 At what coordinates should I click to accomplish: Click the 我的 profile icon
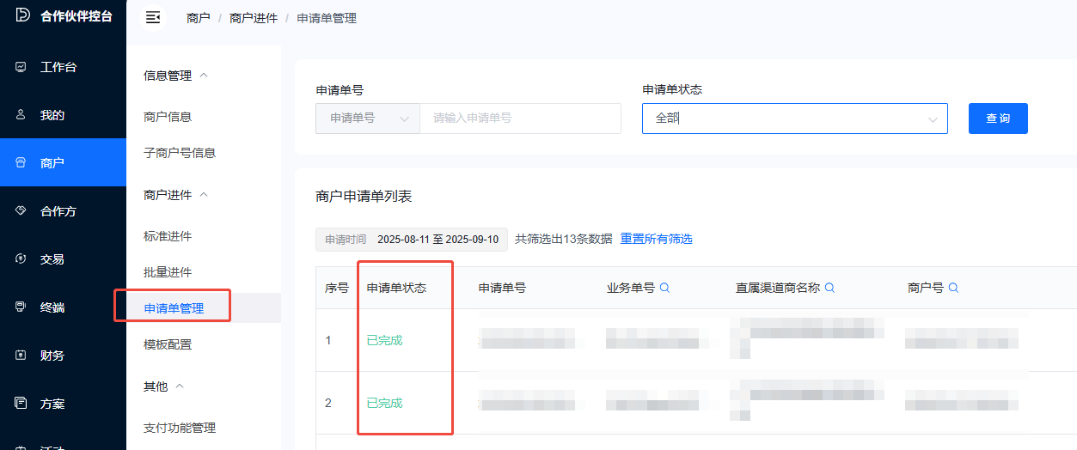pyautogui.click(x=21, y=115)
